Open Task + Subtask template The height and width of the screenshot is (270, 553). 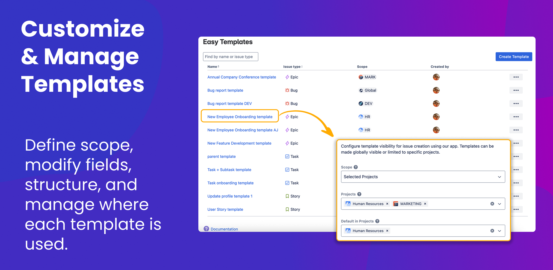point(229,169)
